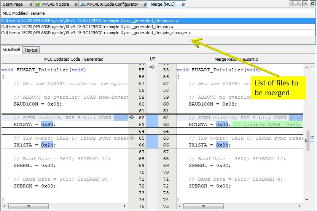Click the left pane horizontal scrollbar thumb

[29, 206]
